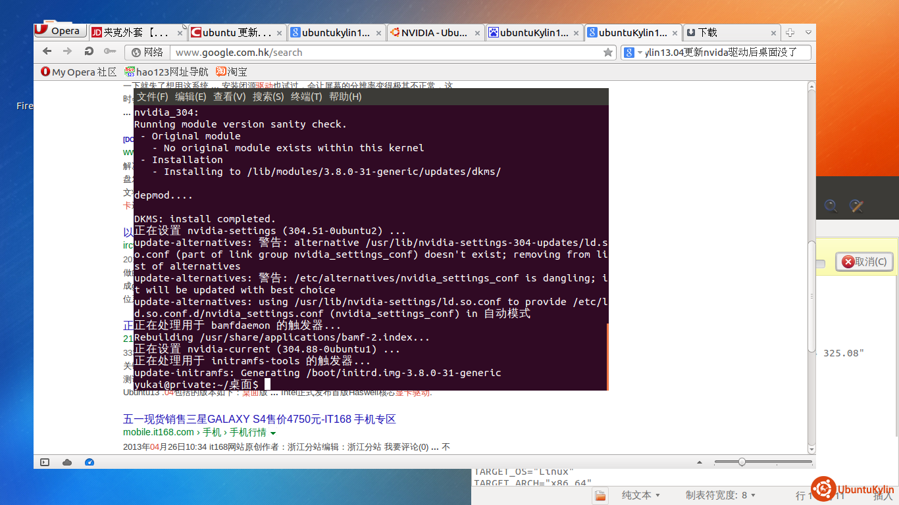Open the 淘宝 bookmark in the bookmarks bar
899x505 pixels.
(232, 72)
